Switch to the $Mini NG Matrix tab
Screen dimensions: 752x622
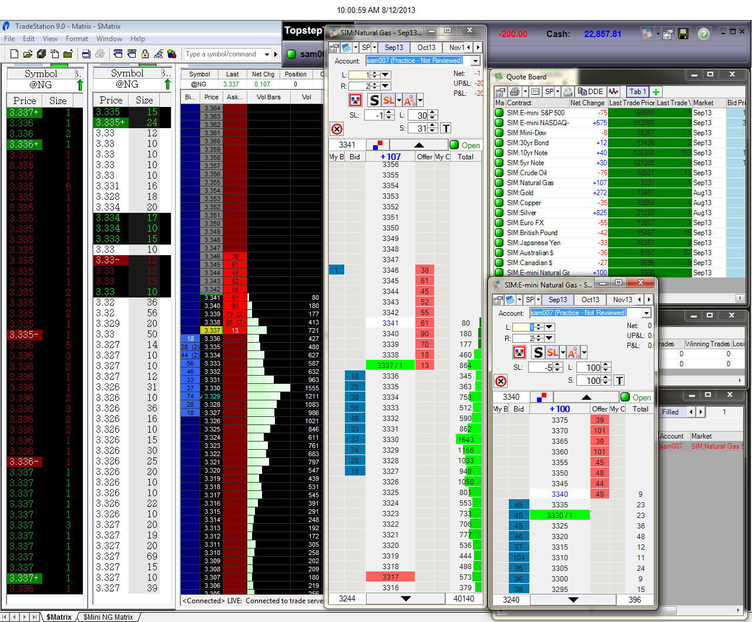108,617
